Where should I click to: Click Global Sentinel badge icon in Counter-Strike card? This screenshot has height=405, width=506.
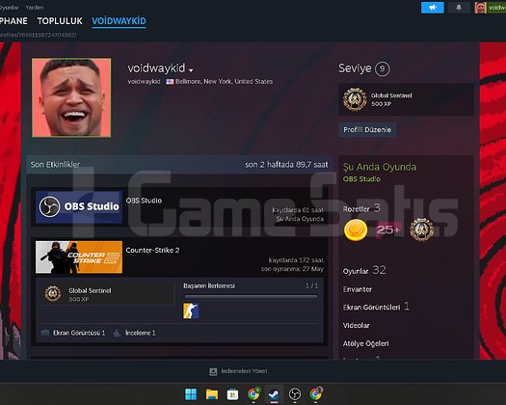tap(53, 293)
